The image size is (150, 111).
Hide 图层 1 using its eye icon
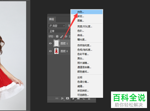point(50,43)
